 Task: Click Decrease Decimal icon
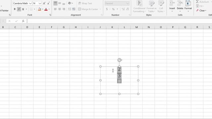tap(128, 9)
